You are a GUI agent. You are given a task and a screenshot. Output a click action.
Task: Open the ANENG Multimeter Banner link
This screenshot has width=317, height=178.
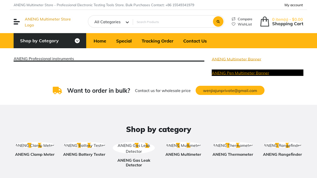click(x=236, y=59)
